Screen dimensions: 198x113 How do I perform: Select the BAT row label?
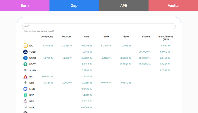pyautogui.click(x=31, y=77)
